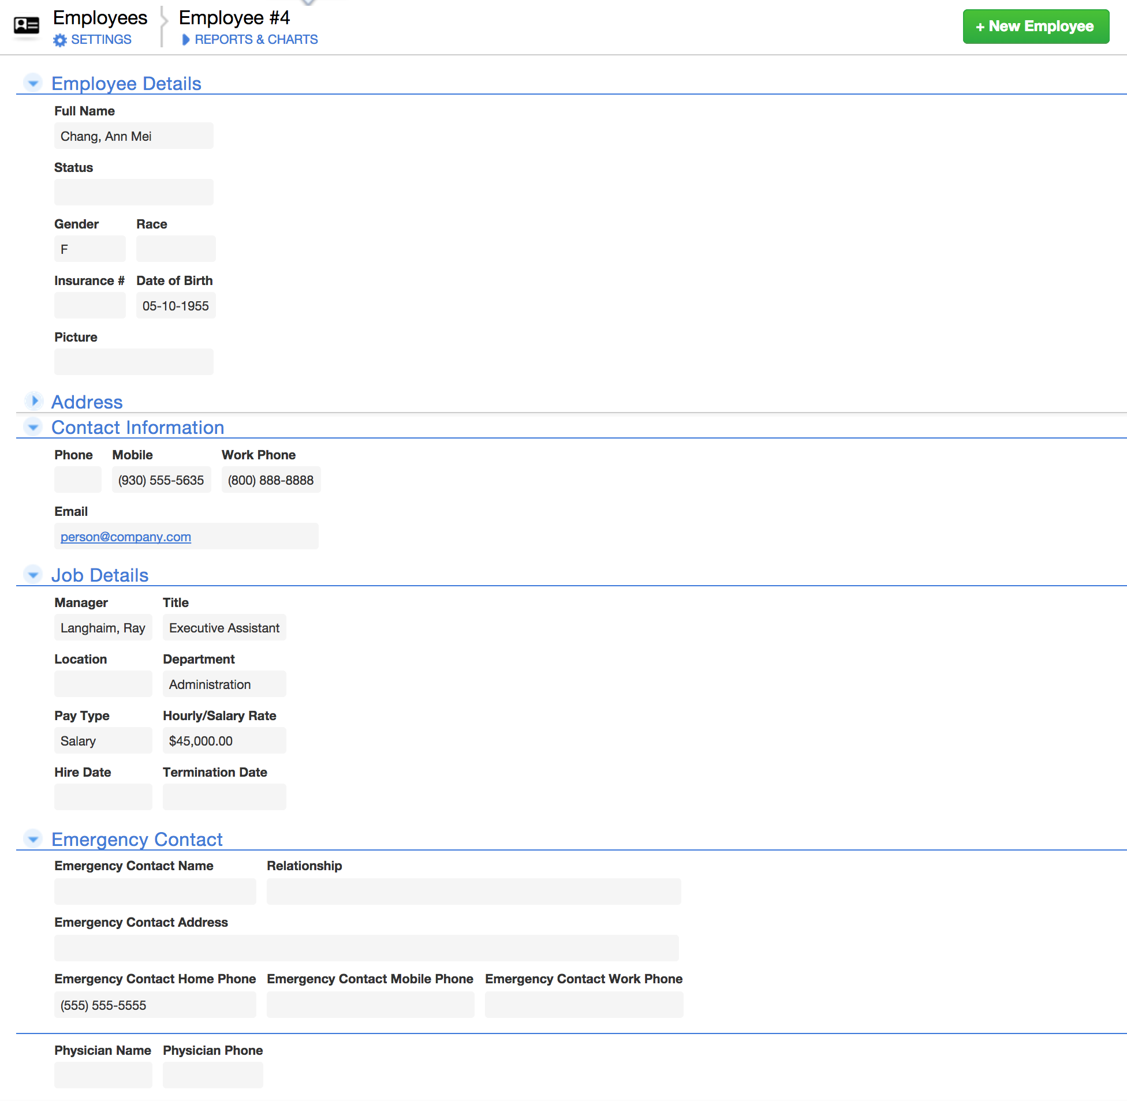Click the empty Location field
1127x1101 pixels.
pos(103,684)
